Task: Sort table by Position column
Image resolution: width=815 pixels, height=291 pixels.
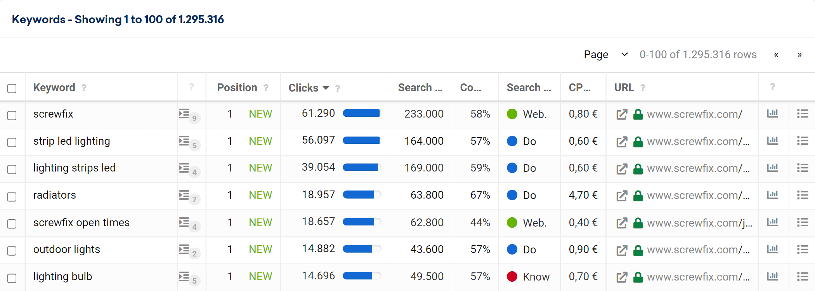Action: 237,88
